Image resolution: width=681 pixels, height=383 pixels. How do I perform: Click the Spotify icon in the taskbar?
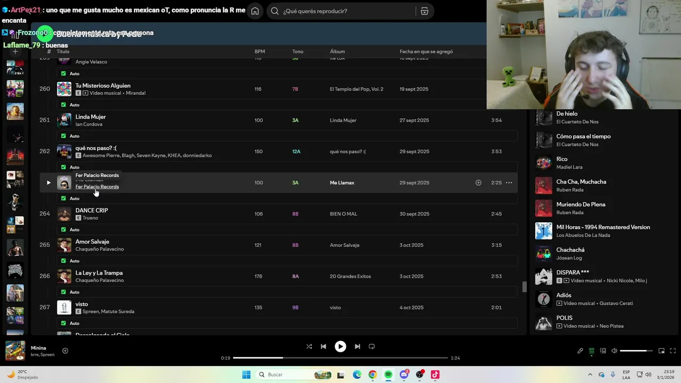388,374
